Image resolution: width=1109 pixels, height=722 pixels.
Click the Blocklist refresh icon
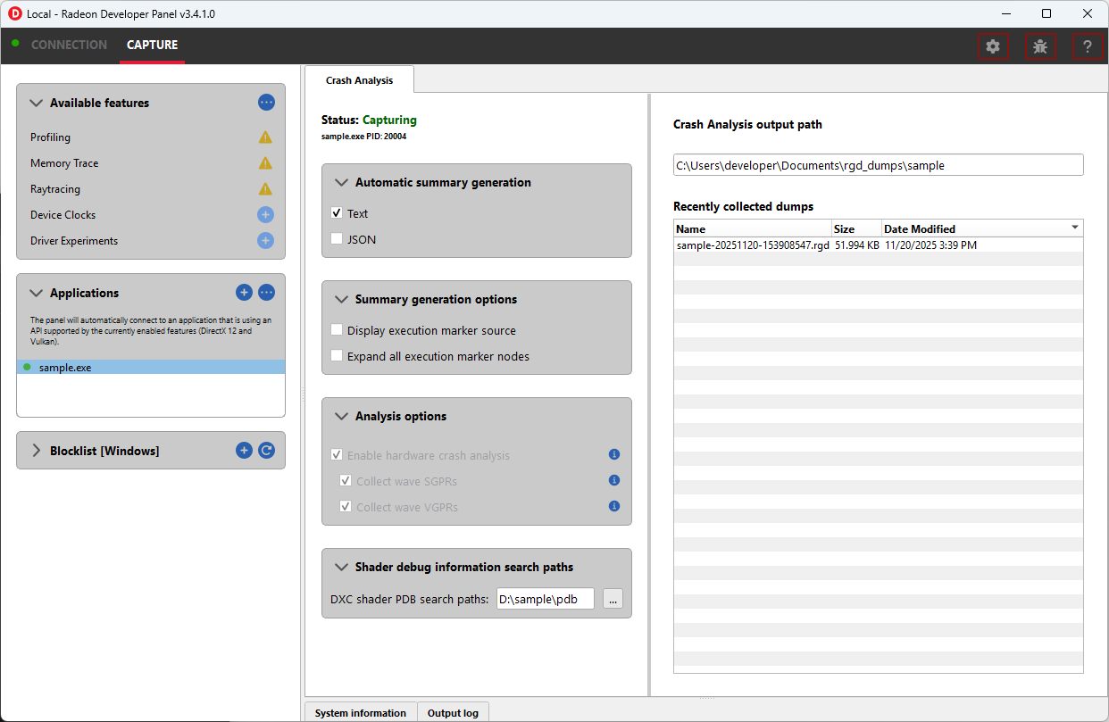point(266,451)
